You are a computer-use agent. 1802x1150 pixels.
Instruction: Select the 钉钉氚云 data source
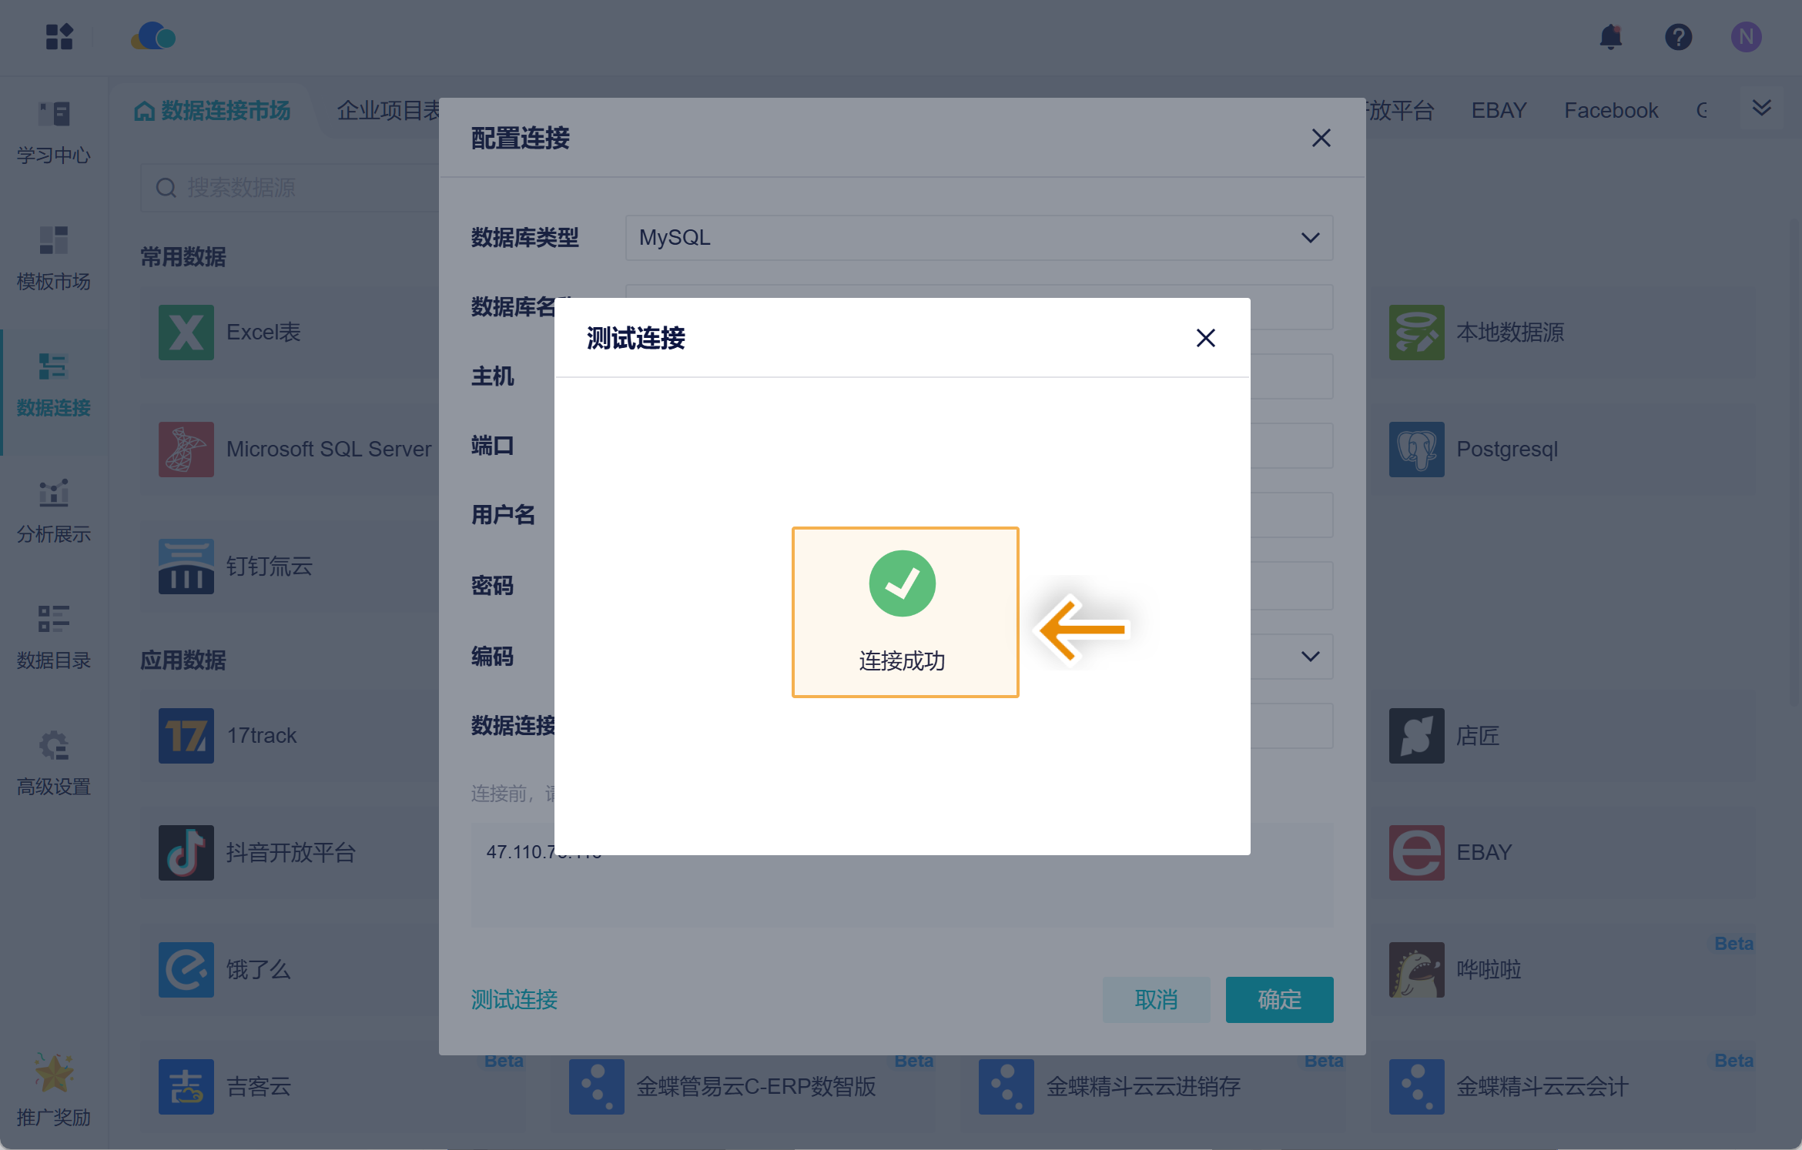tap(186, 567)
